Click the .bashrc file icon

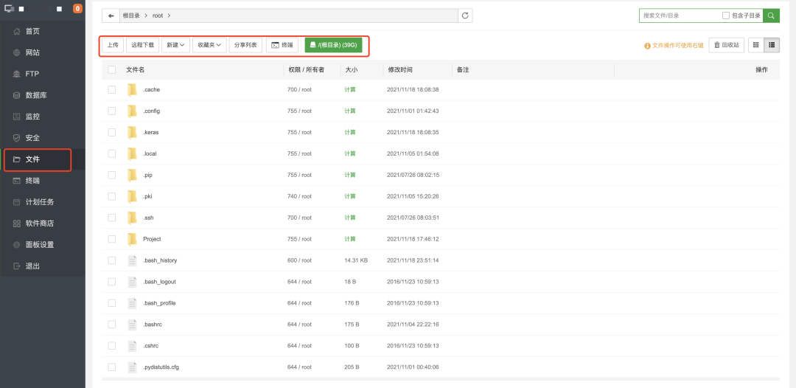(133, 325)
